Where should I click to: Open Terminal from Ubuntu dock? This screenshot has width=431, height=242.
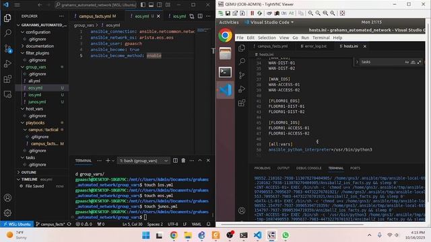coord(225,72)
